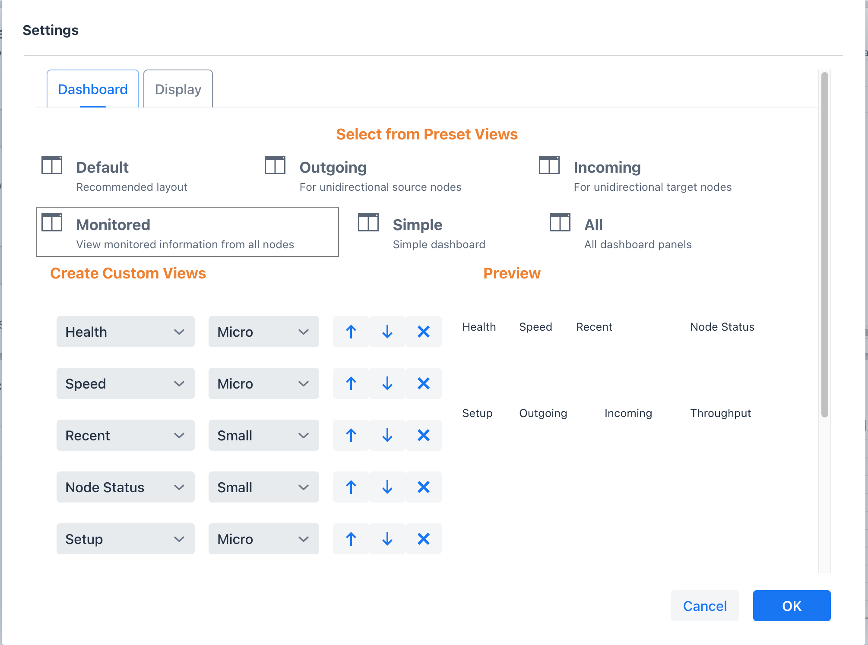Move the Recent panel down

[x=387, y=435]
